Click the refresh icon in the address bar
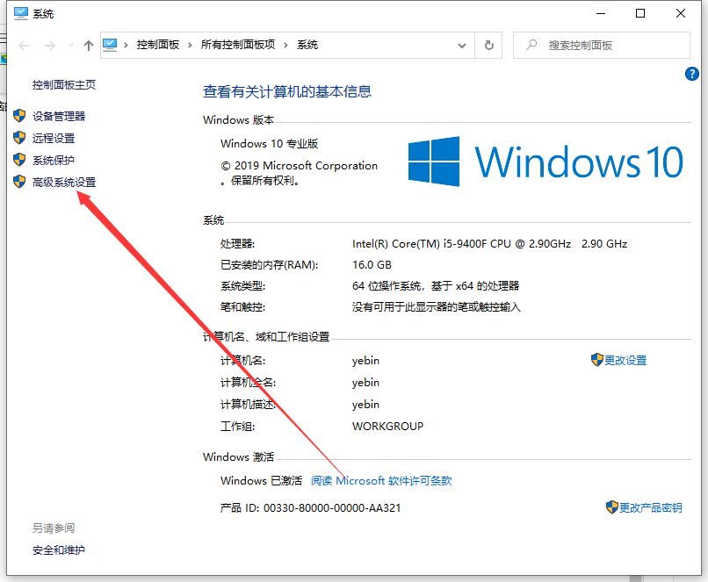The image size is (708, 582). [488, 45]
